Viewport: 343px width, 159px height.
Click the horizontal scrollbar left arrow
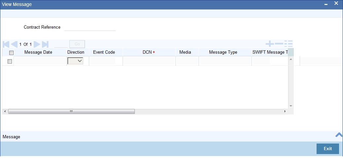tap(5, 111)
